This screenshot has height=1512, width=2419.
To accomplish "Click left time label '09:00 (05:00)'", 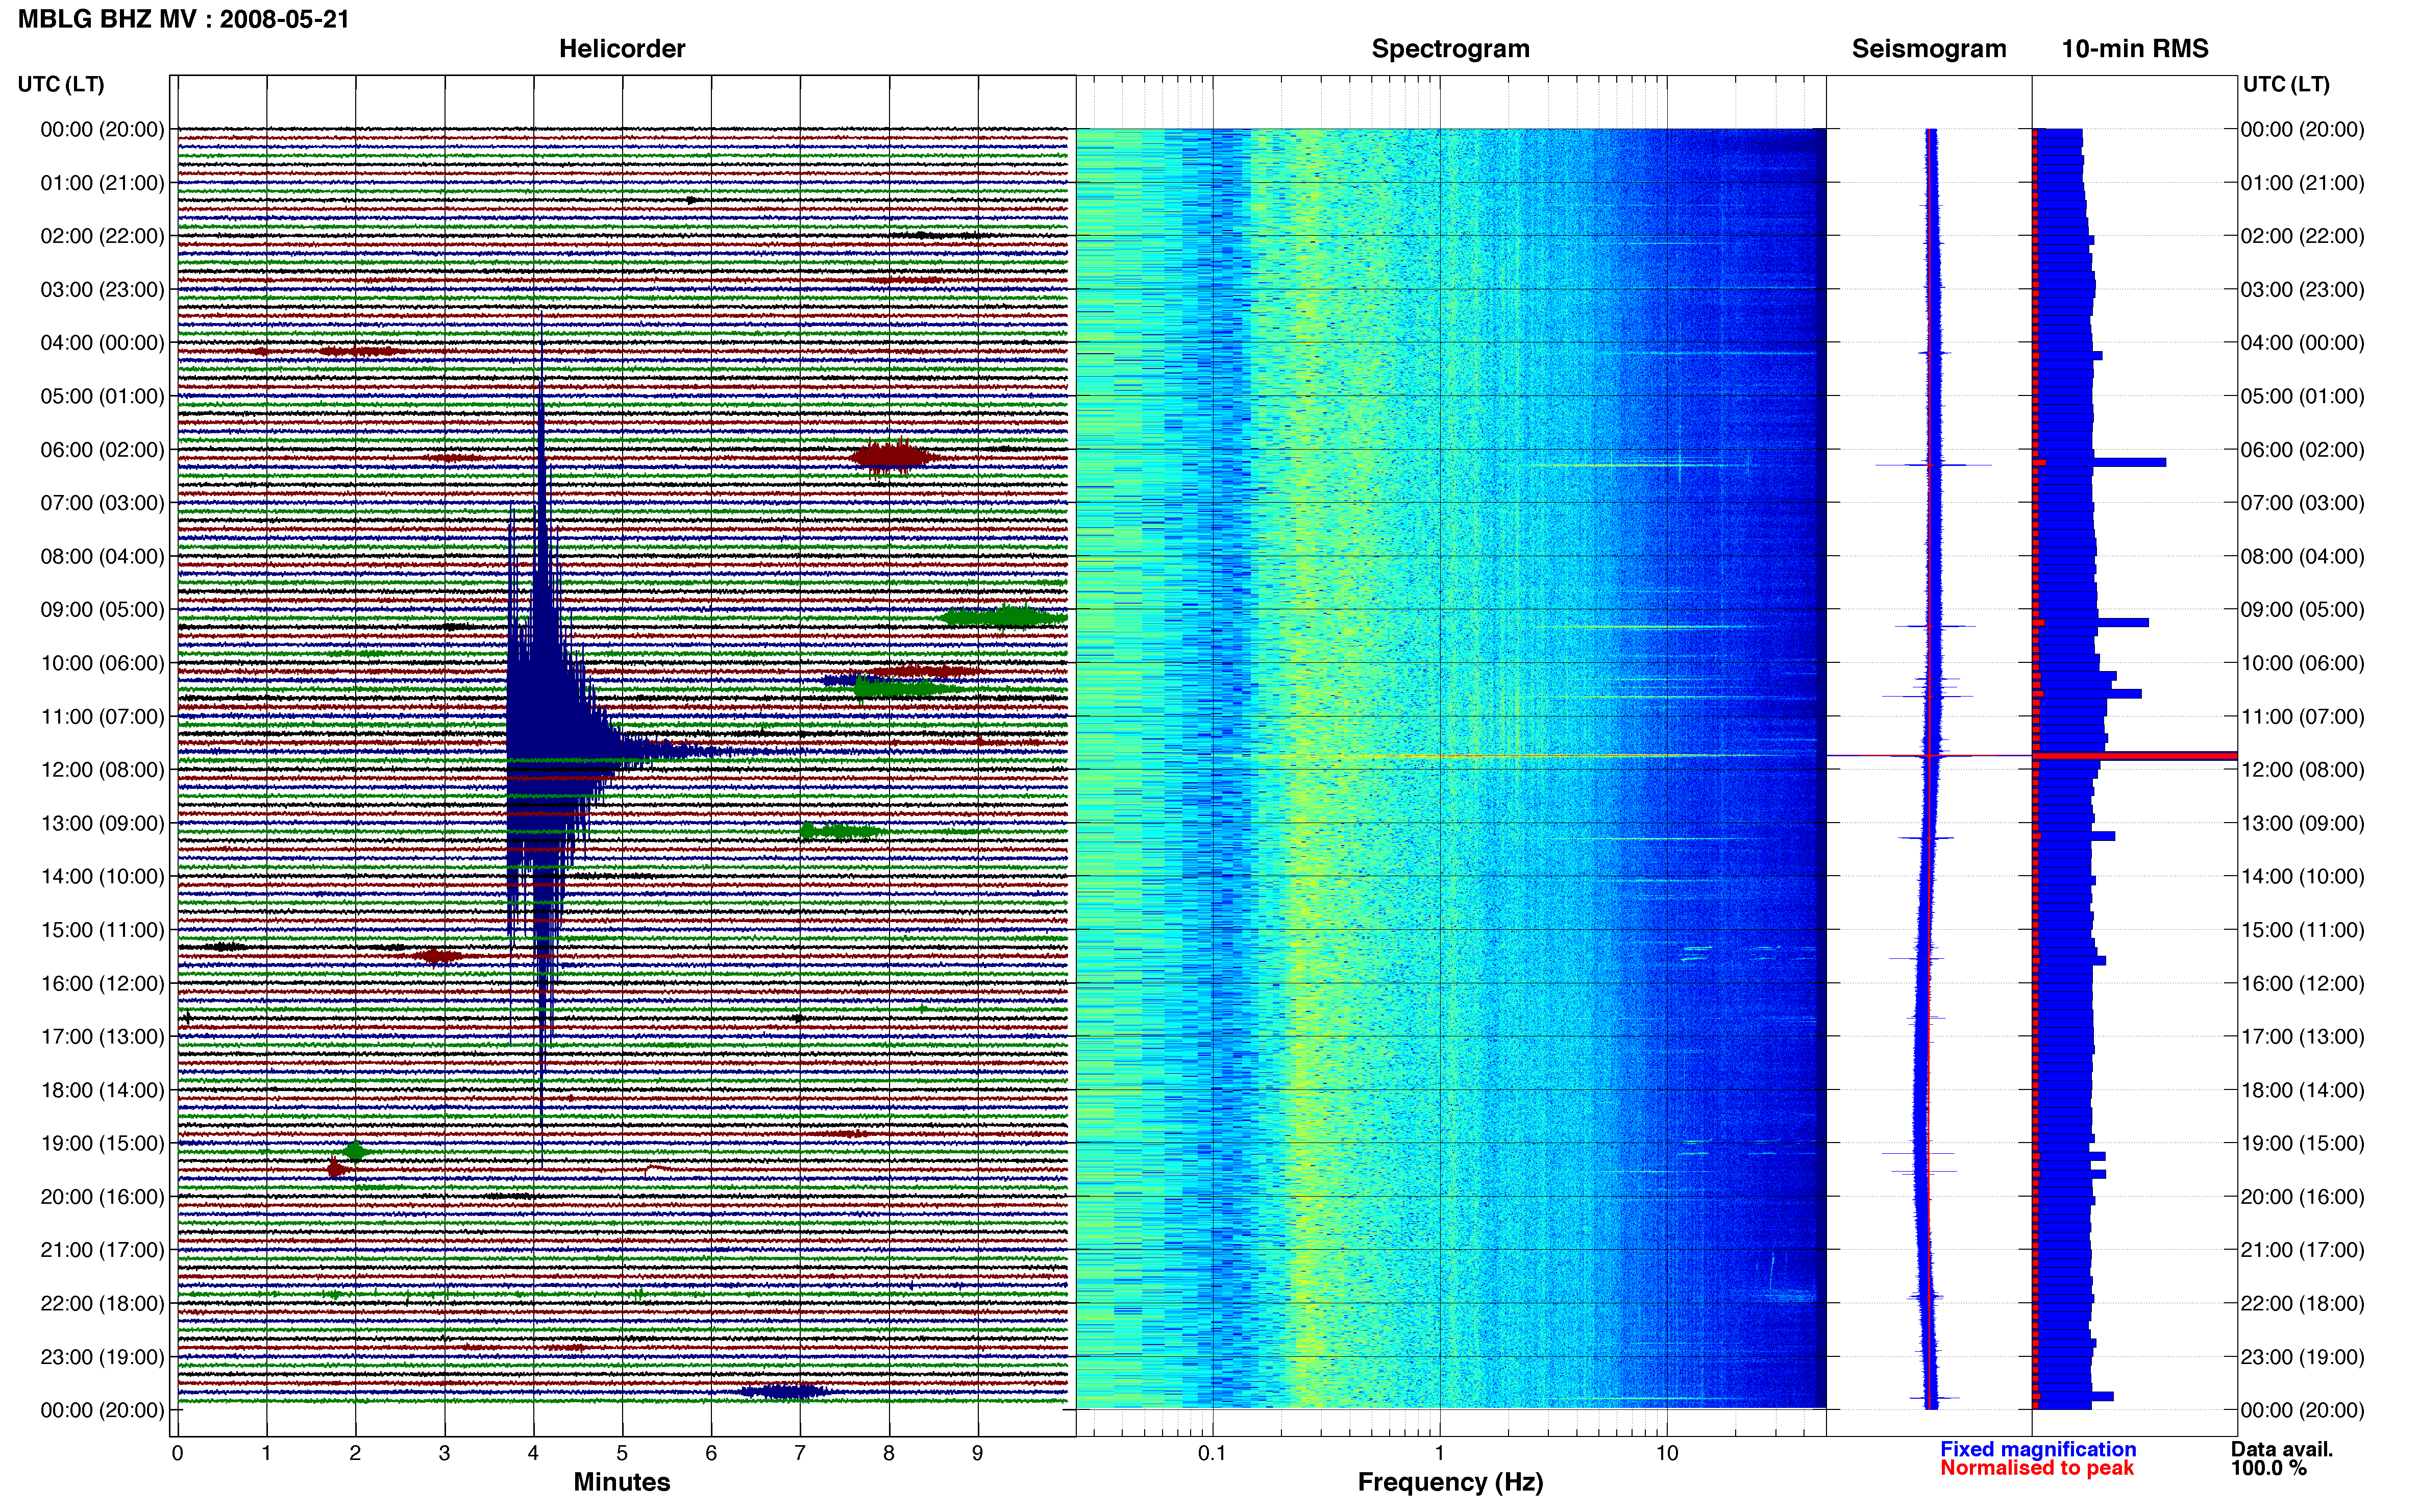I will pos(102,610).
